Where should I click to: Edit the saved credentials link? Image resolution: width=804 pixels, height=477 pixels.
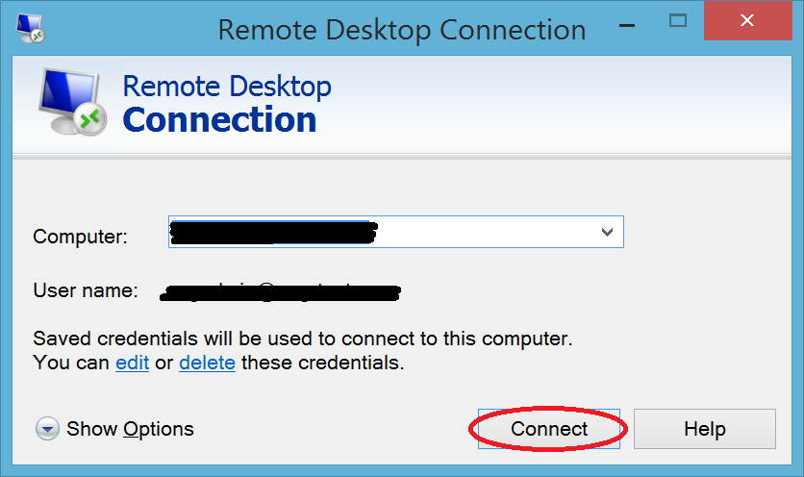133,364
